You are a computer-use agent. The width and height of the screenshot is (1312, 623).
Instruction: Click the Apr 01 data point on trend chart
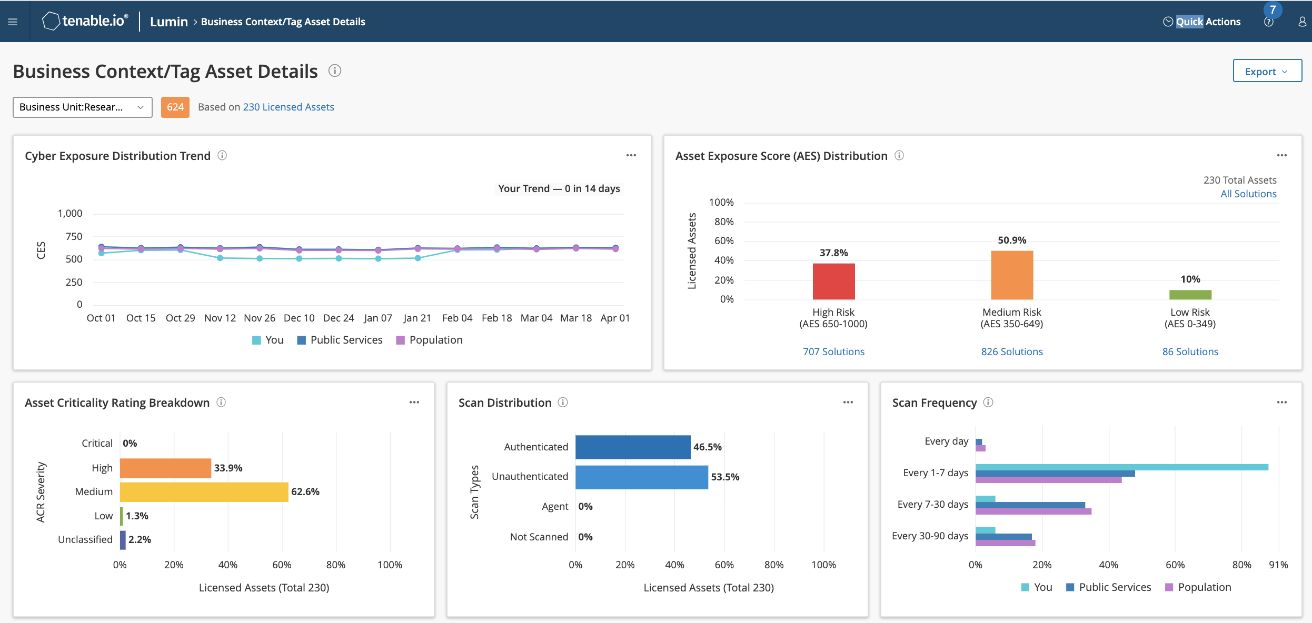tap(615, 248)
